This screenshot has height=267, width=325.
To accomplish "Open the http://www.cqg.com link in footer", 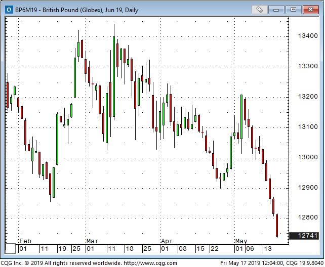I will tap(150, 263).
